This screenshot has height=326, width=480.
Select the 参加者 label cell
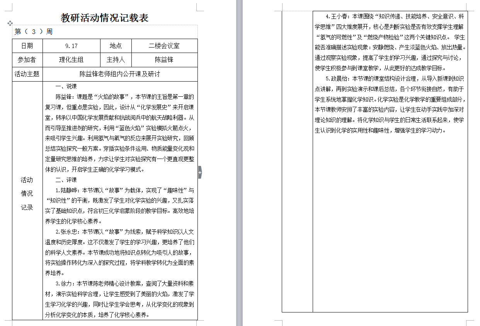click(x=27, y=60)
